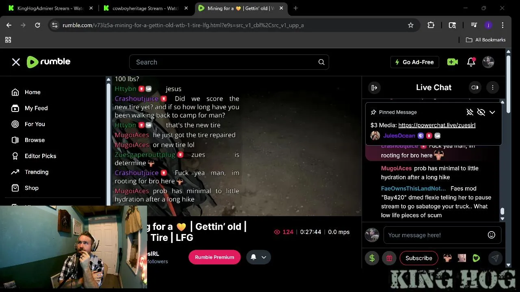
Task: Toggle the channel notification bell
Action: point(253,257)
